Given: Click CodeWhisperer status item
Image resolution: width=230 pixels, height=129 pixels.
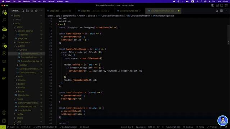Looking at the screenshot, I should point(68,127).
